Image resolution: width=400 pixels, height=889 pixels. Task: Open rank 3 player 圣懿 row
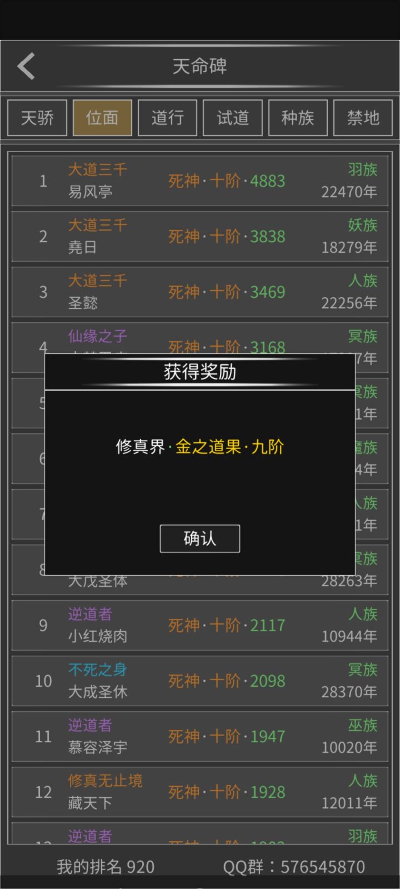200,292
